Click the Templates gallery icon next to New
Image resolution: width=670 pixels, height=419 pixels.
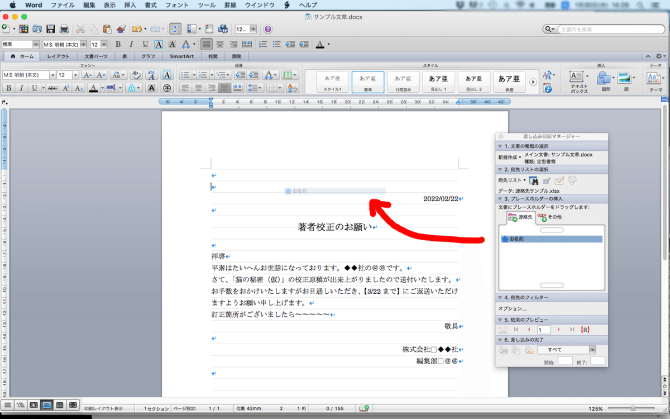24,29
